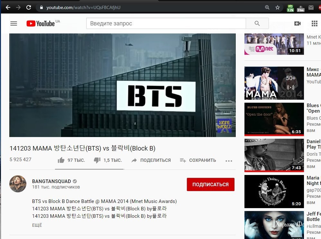Image resolution: width=321 pixels, height=239 pixels.
Task: Open the green 1.2k extension icon
Action: pyautogui.click(x=290, y=8)
